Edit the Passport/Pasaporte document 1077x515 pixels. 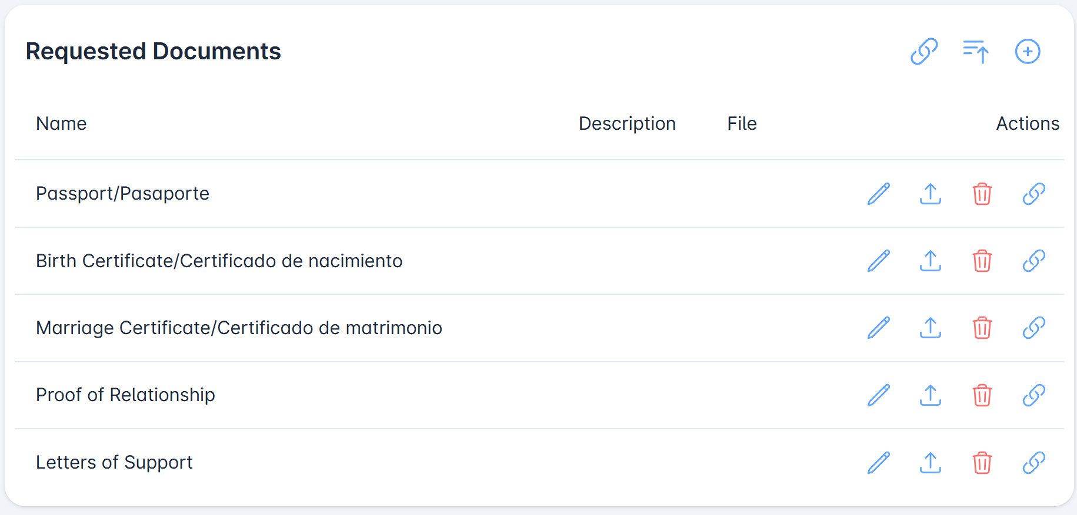pos(879,194)
